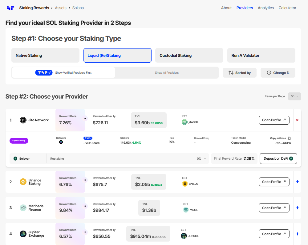Go to Staking Rewards home breadcrumb

[34, 8]
